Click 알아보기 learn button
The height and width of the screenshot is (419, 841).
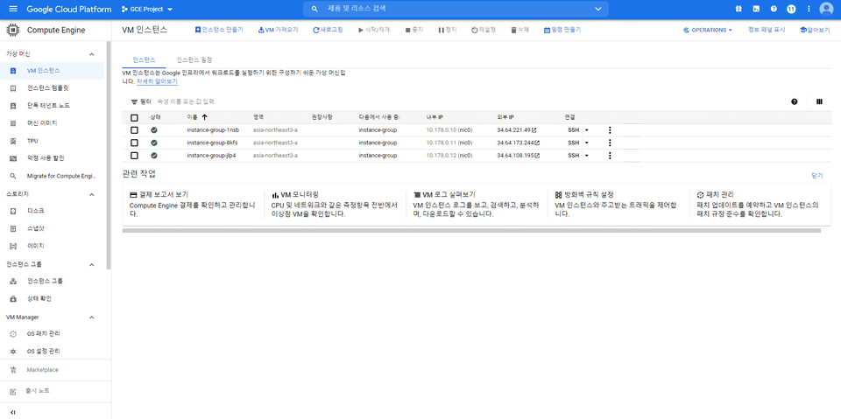click(815, 30)
